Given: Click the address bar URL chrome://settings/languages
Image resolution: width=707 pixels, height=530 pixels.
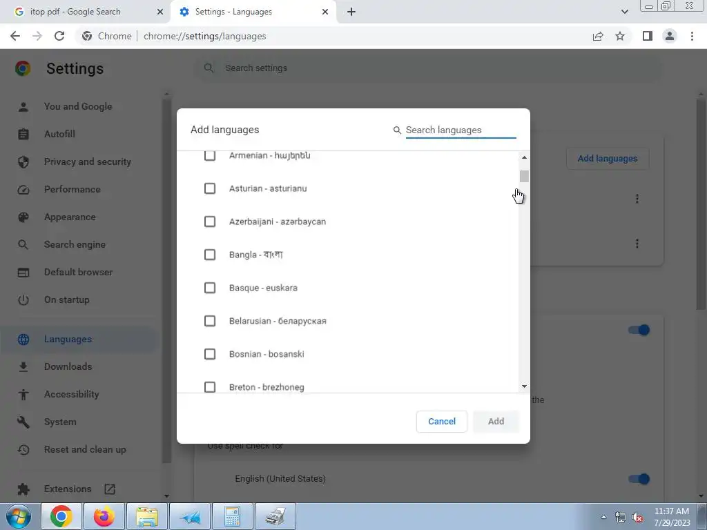Looking at the screenshot, I should coord(204,36).
